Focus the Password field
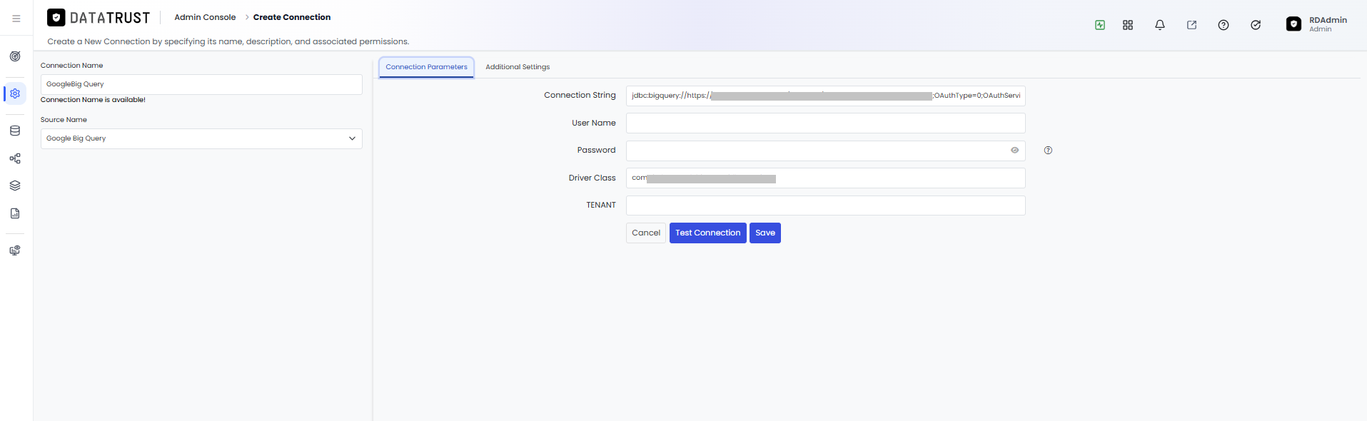 click(x=826, y=151)
